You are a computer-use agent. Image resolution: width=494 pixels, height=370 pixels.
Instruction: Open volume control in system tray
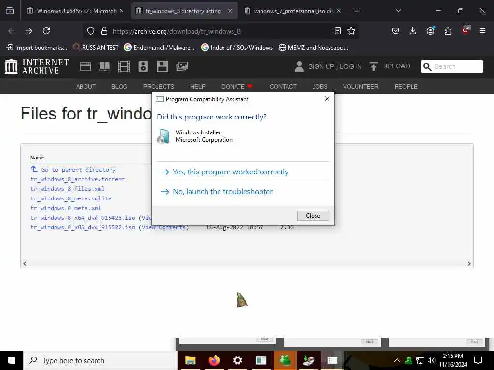(x=431, y=360)
